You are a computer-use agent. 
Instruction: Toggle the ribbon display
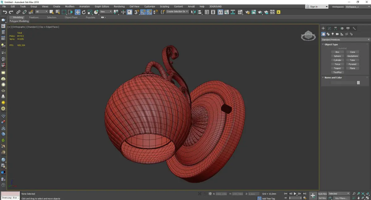220,12
